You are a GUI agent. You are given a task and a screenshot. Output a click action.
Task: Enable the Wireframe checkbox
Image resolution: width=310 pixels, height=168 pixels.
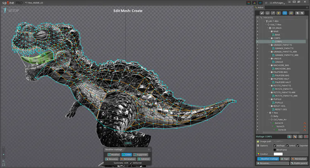pyautogui.click(x=274, y=150)
